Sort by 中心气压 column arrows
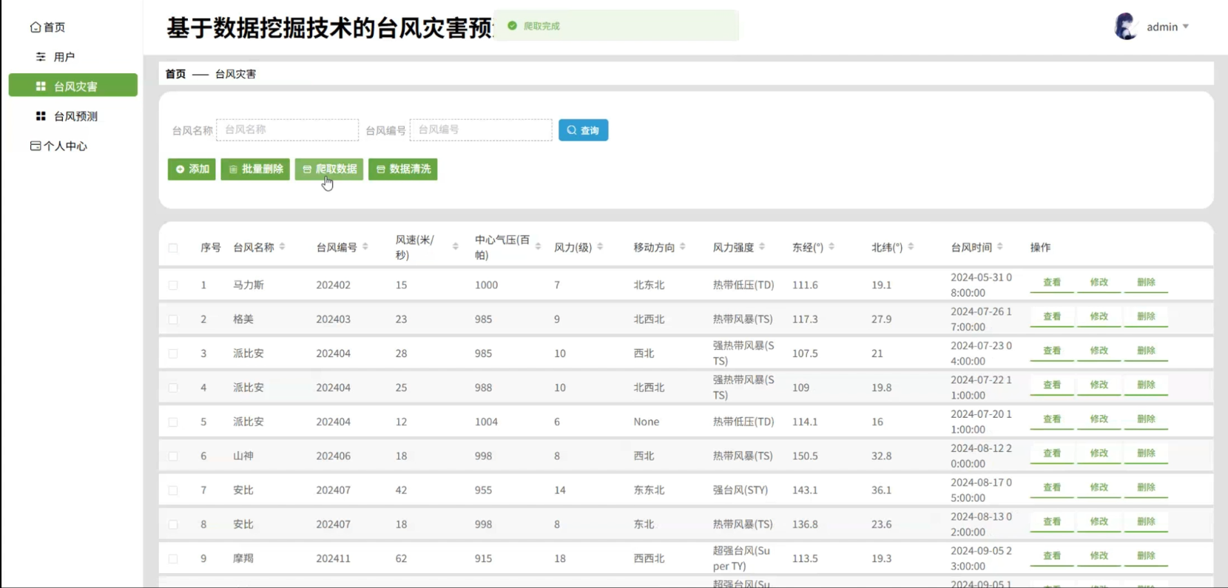The height and width of the screenshot is (588, 1228). point(538,247)
